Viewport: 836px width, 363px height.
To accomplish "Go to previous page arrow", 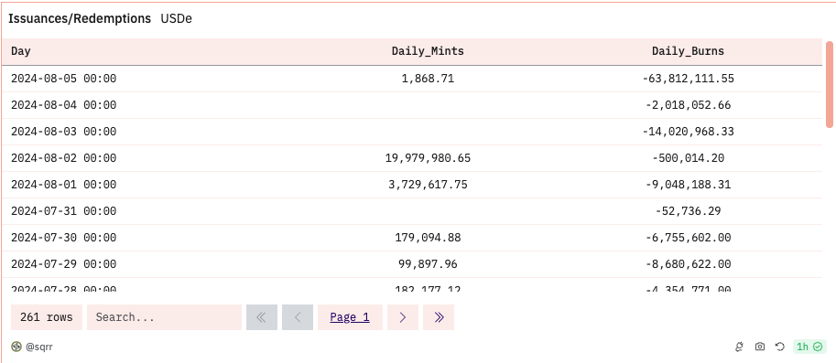I will (x=298, y=317).
